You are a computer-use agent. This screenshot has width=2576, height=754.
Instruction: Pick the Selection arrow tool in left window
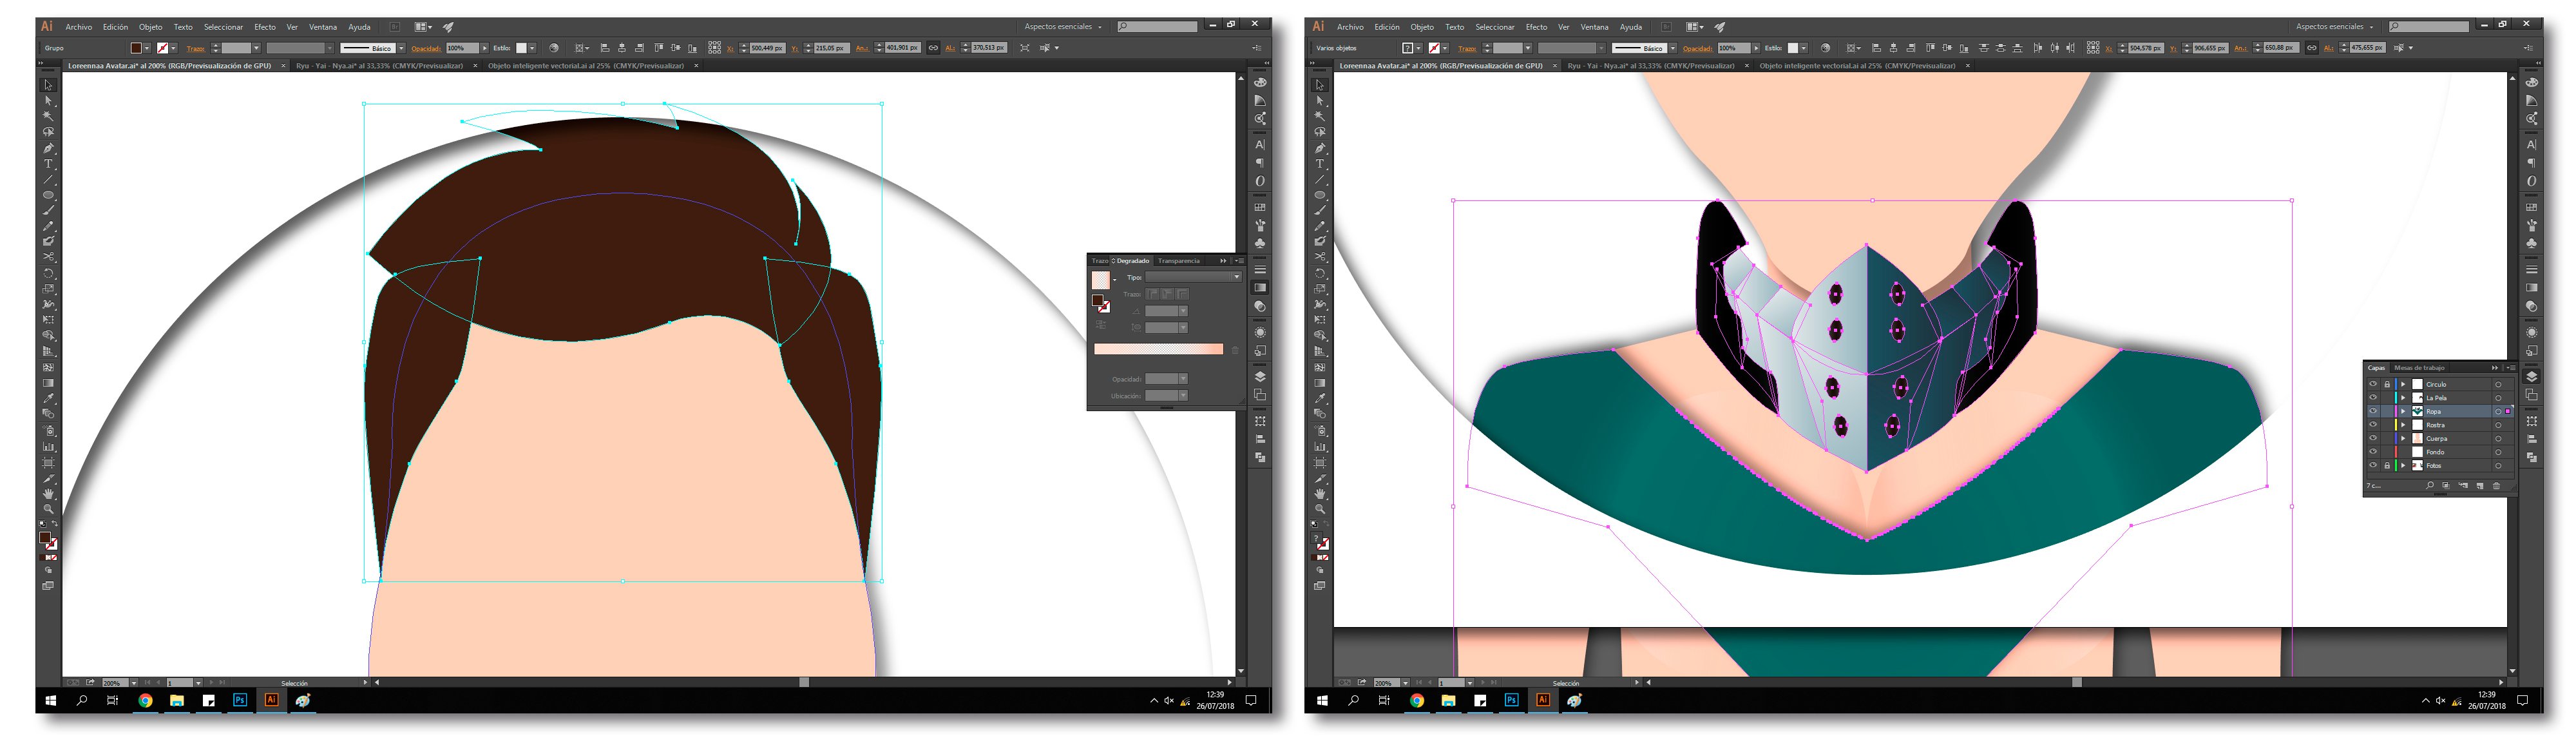[48, 85]
